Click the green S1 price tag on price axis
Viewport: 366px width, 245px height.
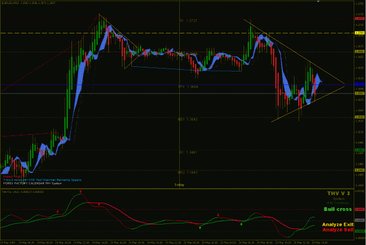[360, 150]
